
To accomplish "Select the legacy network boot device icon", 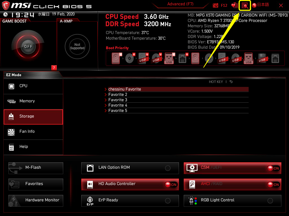I will (x=275, y=58).
